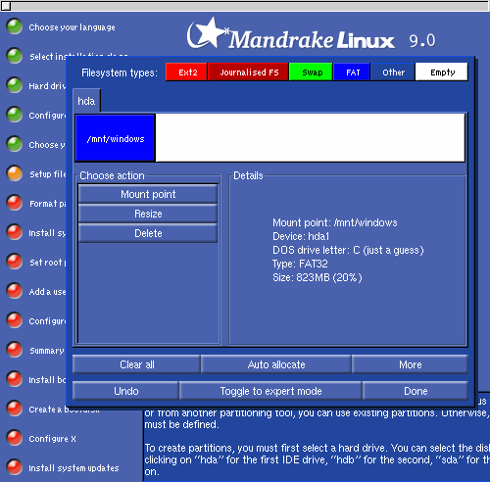The width and height of the screenshot is (490, 482).
Task: Click the Choose your language step label
Action: pos(72,27)
